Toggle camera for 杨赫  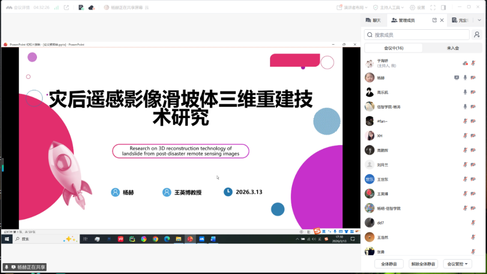[x=473, y=78]
